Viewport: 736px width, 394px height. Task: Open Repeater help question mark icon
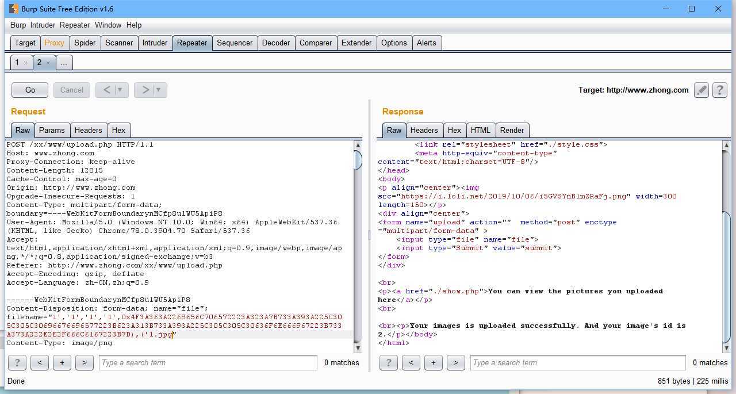pyautogui.click(x=719, y=90)
